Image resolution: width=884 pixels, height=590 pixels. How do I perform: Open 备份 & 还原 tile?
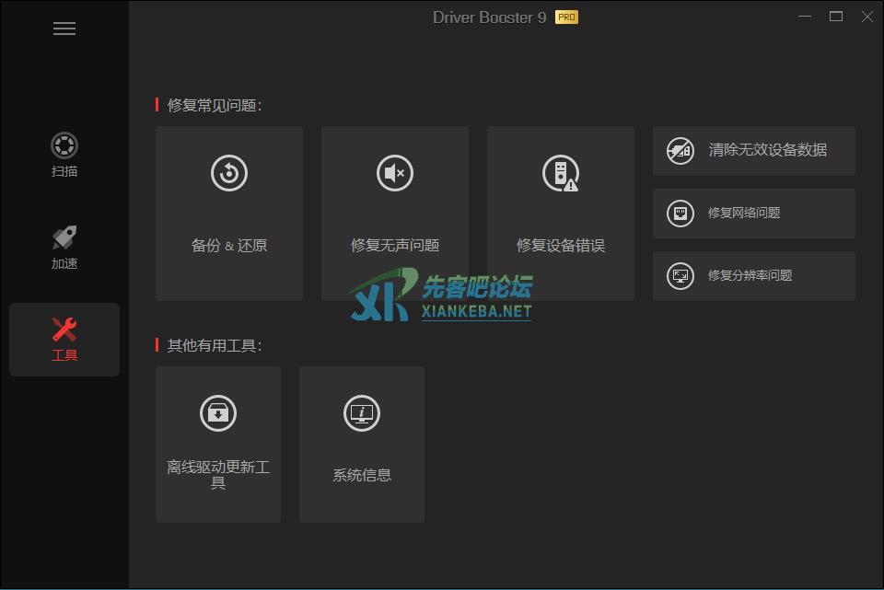click(x=229, y=246)
